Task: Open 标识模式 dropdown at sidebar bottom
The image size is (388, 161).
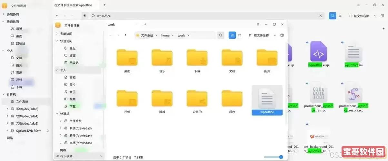Action: pos(79,156)
